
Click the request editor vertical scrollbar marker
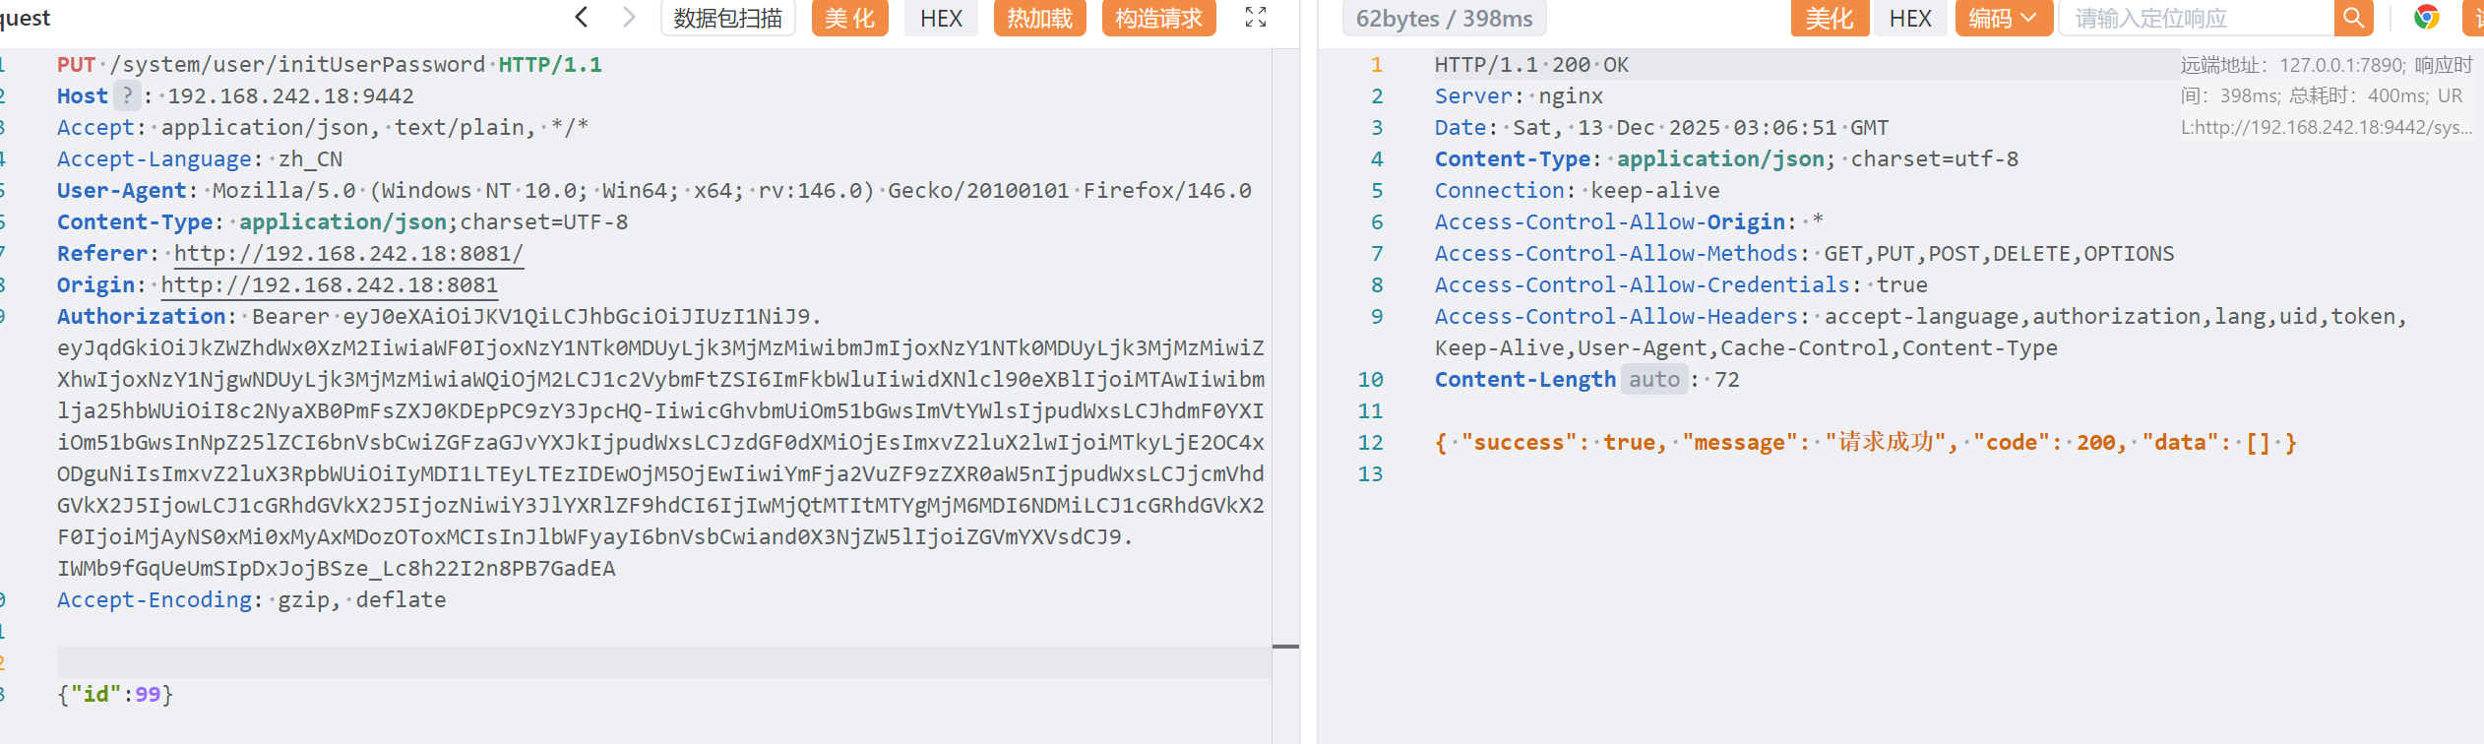[x=1285, y=647]
